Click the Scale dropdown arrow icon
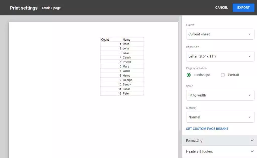 click(x=249, y=95)
